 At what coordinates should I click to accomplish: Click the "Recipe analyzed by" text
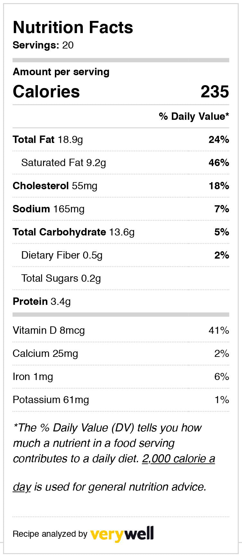(50, 534)
